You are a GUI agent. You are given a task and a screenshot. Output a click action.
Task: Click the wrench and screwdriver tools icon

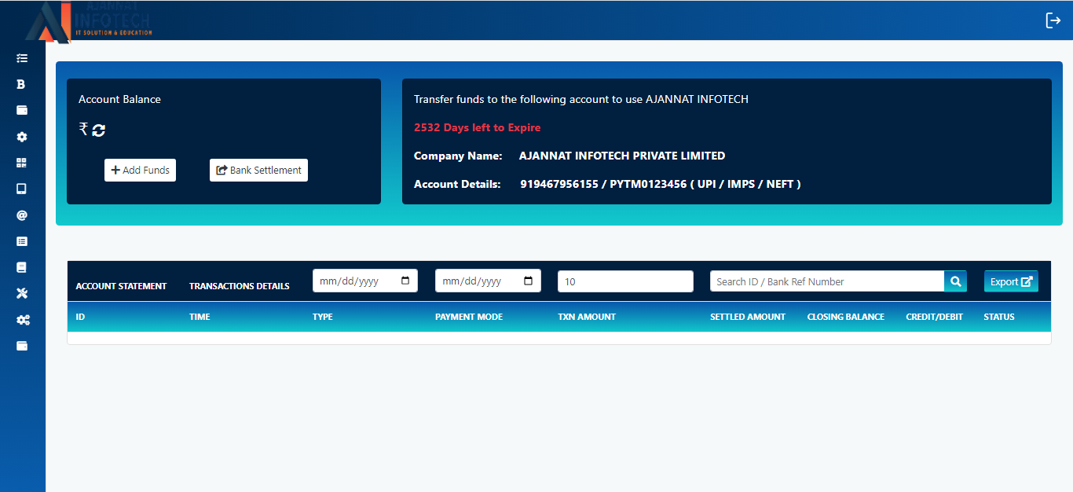click(22, 293)
